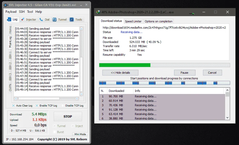Click the connections list scroll-up arrow
The width and height of the screenshot is (239, 145).
[228, 90]
